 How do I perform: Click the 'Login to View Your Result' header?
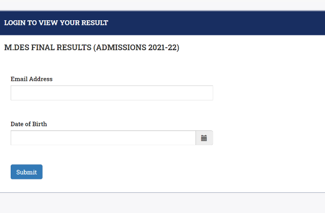(x=56, y=23)
